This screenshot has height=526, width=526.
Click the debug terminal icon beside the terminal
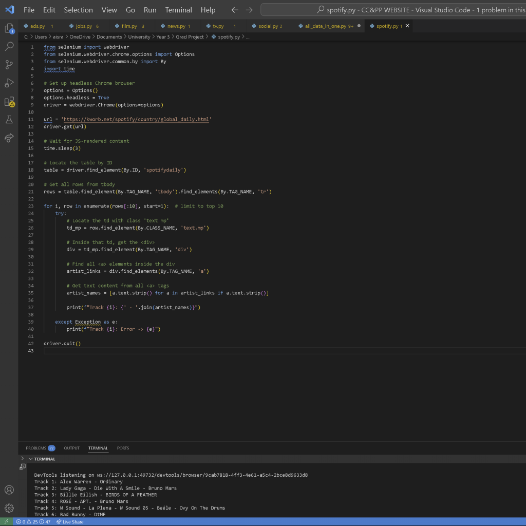[23, 466]
